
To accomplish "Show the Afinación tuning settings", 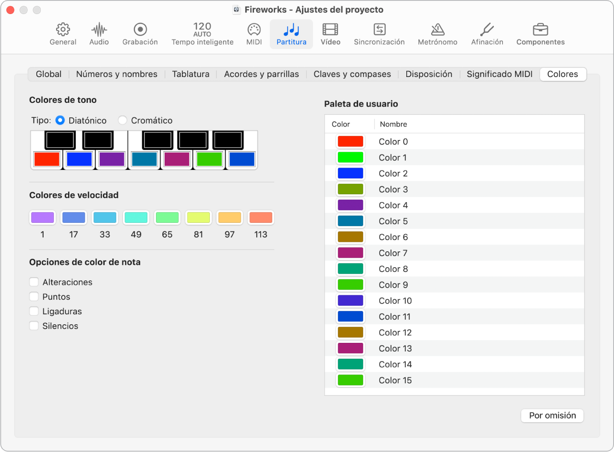I will click(487, 34).
